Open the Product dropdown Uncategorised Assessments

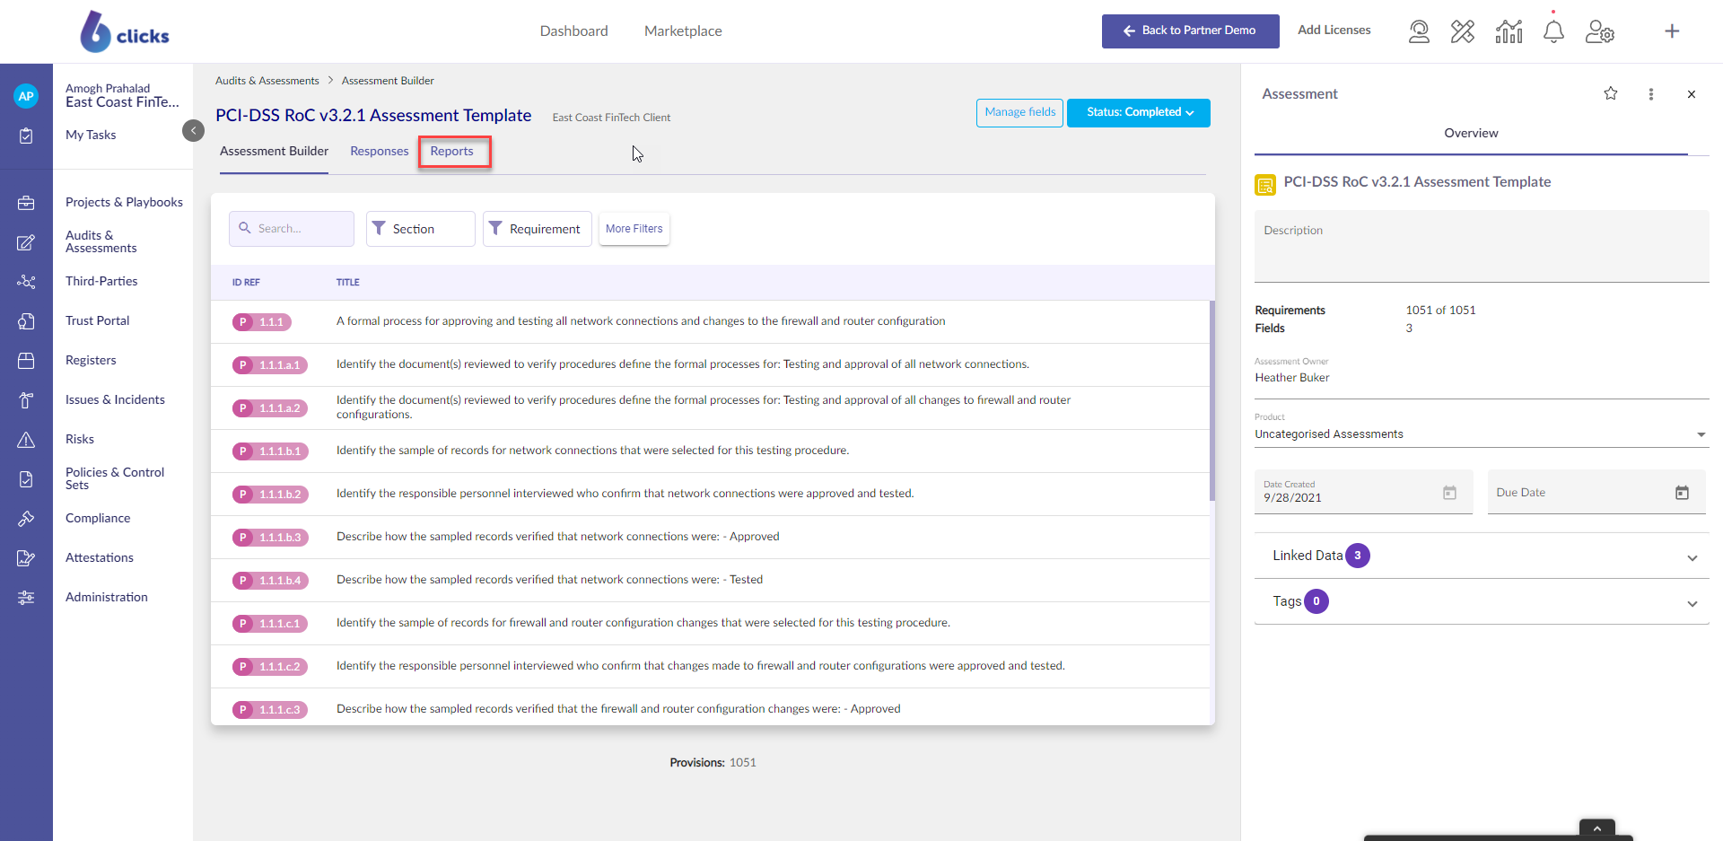[x=1481, y=434]
